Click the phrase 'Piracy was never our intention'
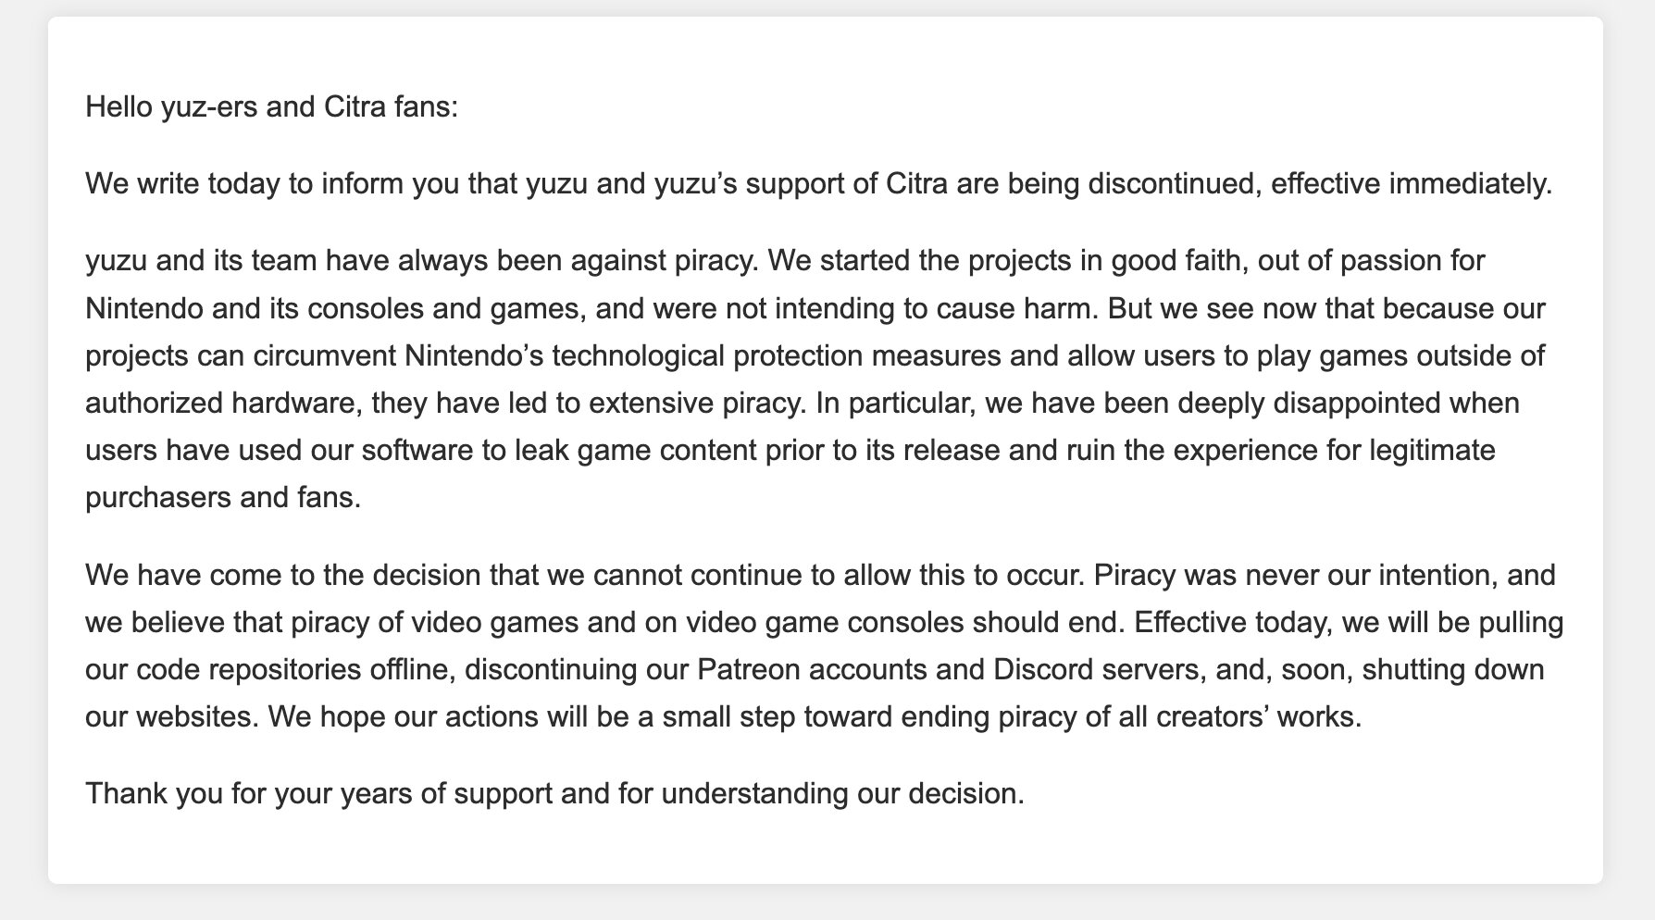The height and width of the screenshot is (920, 1655). (x=1296, y=575)
